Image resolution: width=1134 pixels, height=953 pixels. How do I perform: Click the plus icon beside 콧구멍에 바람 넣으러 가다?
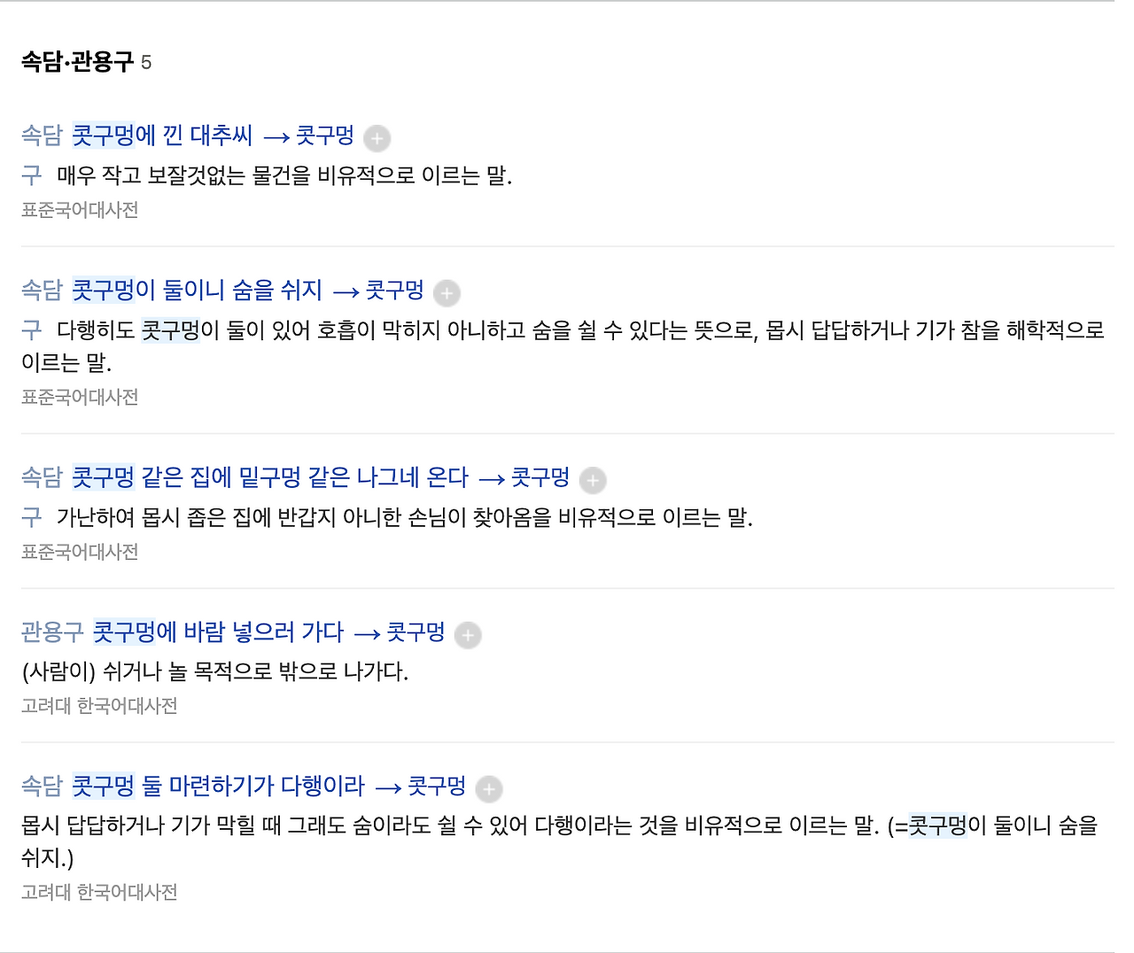(467, 635)
